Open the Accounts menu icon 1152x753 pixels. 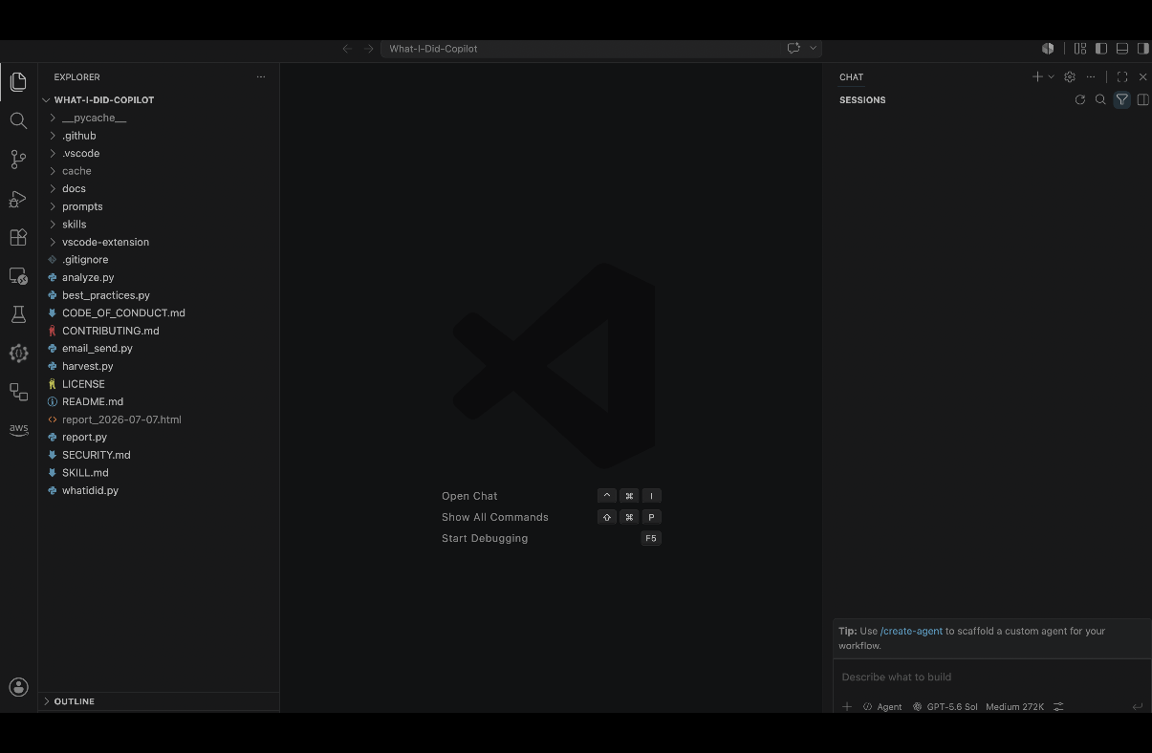(x=18, y=687)
